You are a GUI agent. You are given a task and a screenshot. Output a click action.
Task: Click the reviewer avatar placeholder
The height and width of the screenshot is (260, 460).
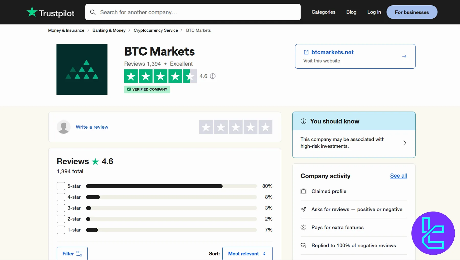(64, 127)
